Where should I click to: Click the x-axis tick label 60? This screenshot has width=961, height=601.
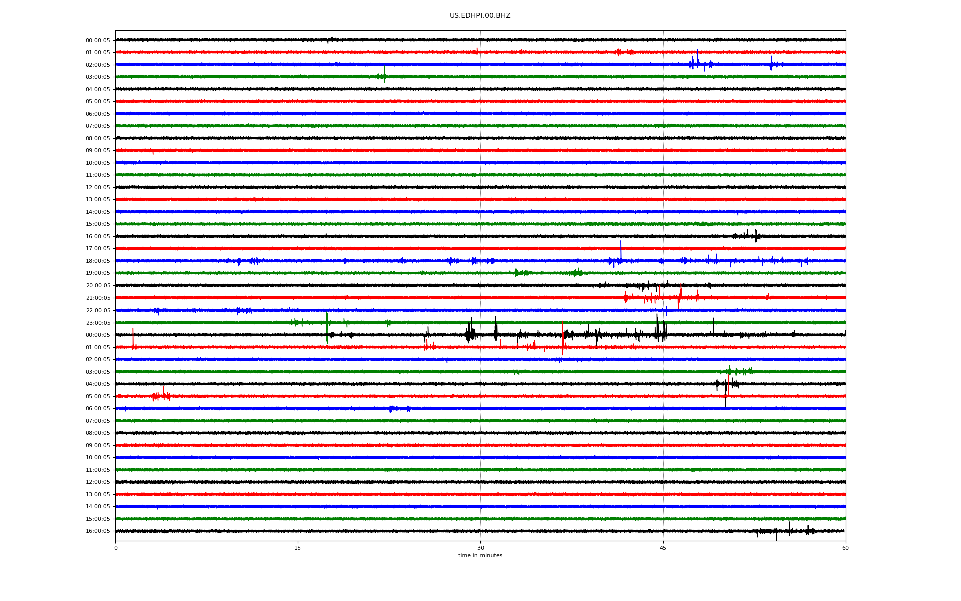(x=845, y=548)
